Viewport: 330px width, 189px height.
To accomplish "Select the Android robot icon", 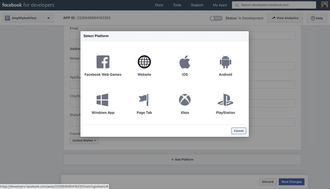I will pyautogui.click(x=225, y=62).
